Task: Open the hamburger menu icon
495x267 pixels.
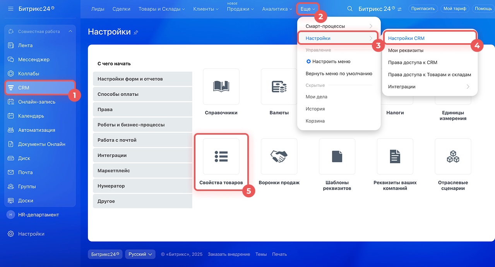Action: point(10,8)
